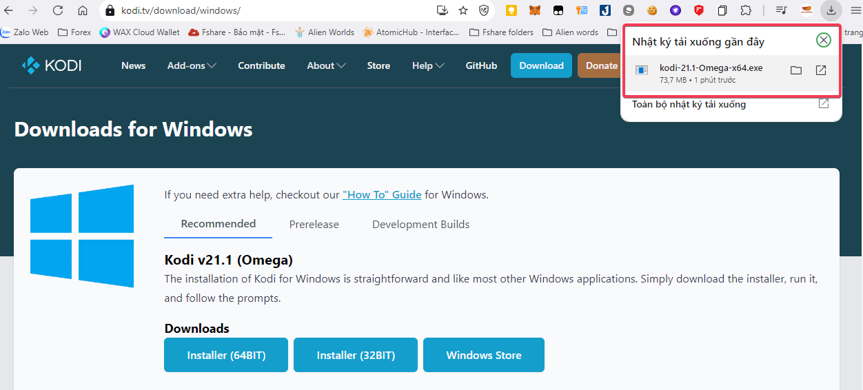Open the Alien Worlds bookmark
The width and height of the screenshot is (863, 390).
click(x=324, y=32)
